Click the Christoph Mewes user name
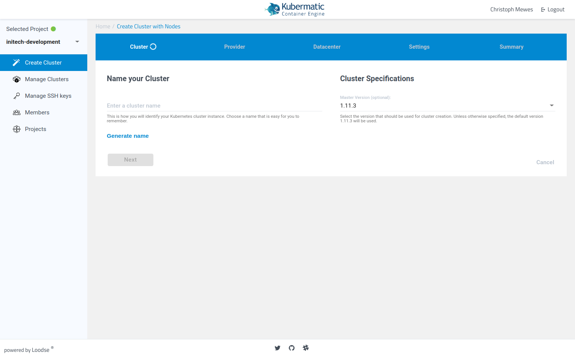This screenshot has height=356, width=575. pyautogui.click(x=512, y=9)
